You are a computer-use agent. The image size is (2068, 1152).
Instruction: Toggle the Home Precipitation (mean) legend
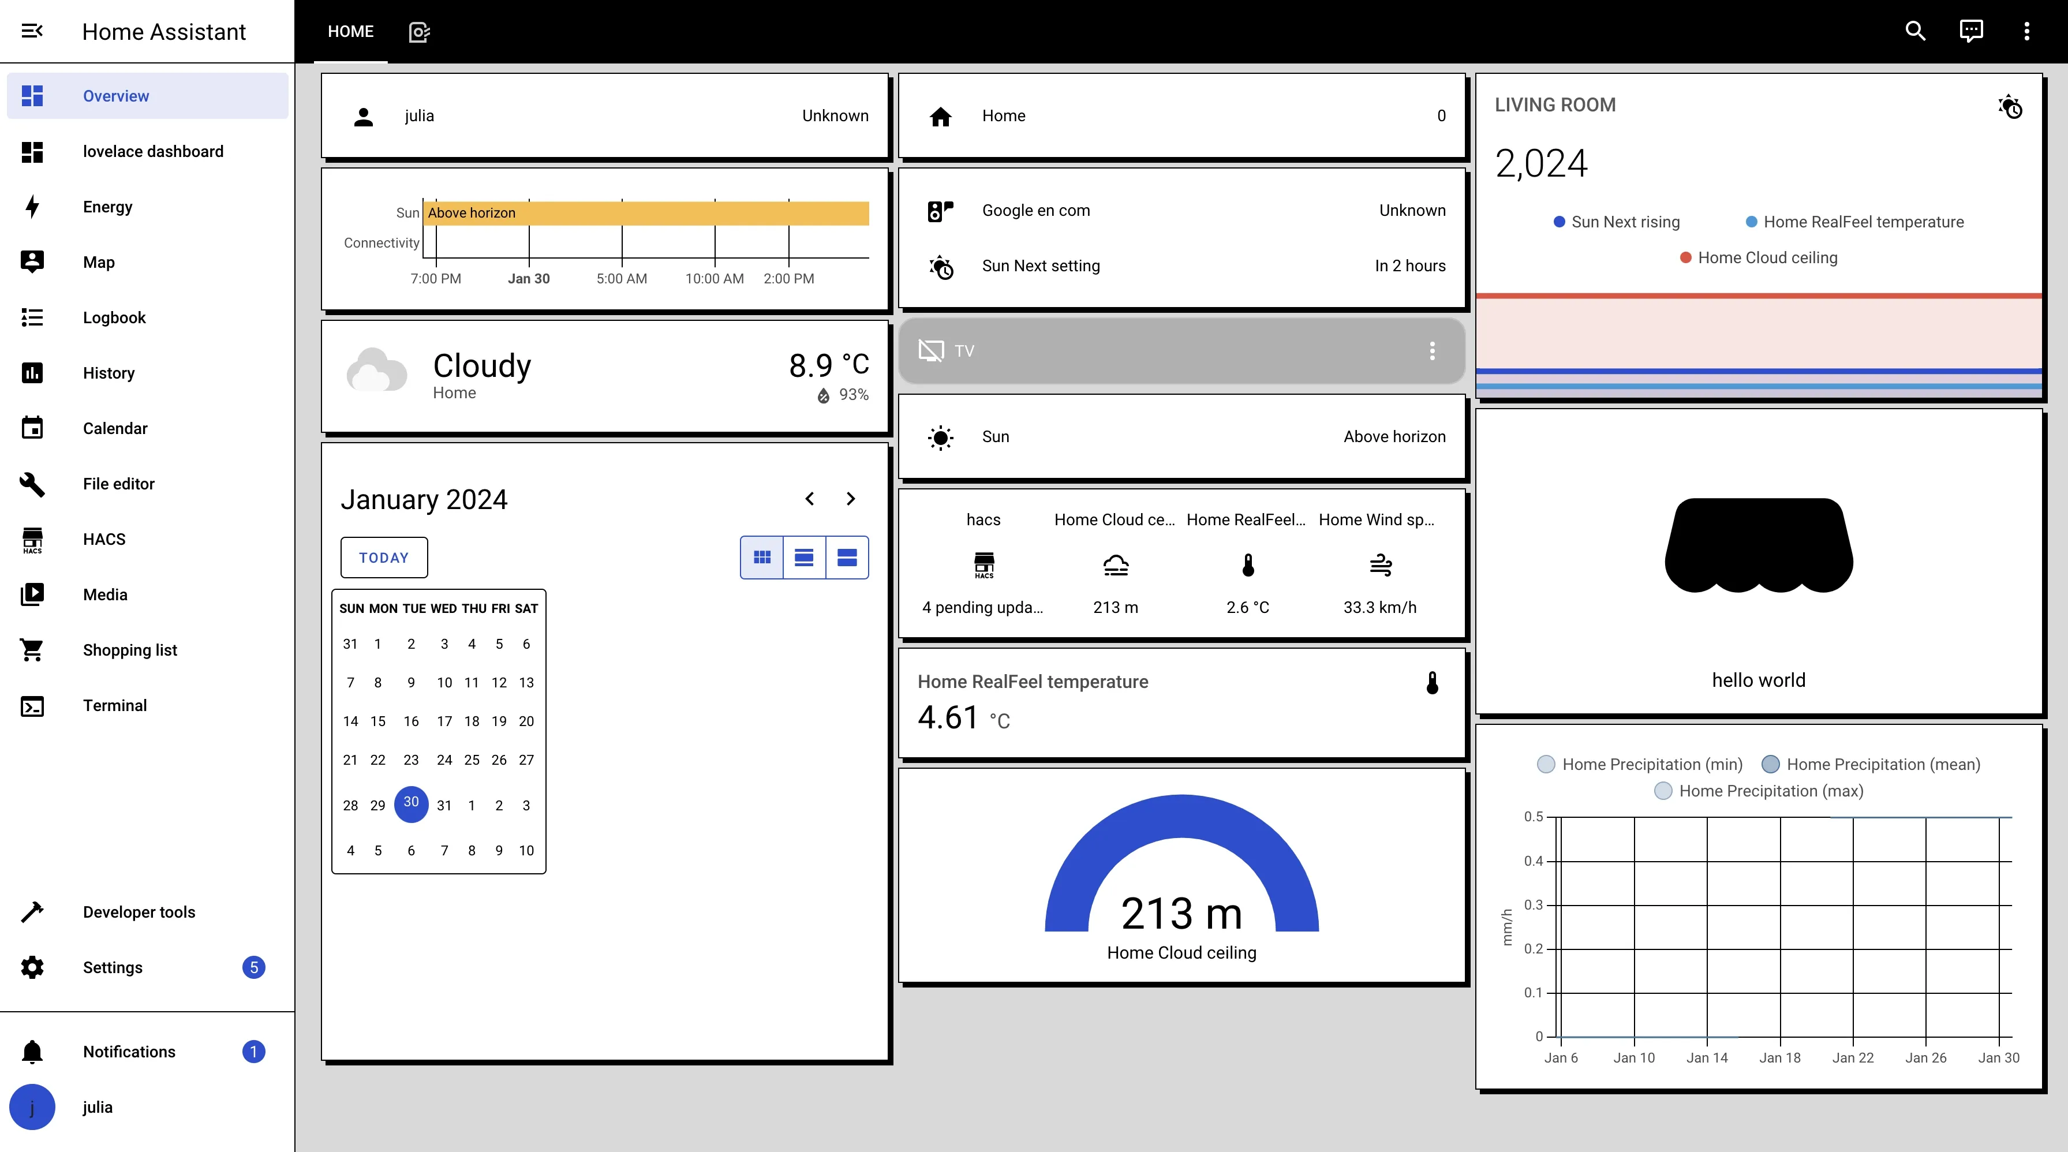point(1871,764)
